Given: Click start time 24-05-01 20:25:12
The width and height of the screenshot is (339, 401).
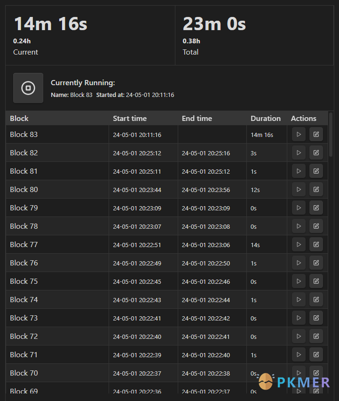Looking at the screenshot, I should (137, 153).
